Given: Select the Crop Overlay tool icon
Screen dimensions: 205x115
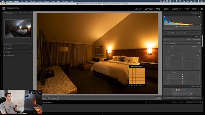Looking at the screenshot, I should click(165, 33).
